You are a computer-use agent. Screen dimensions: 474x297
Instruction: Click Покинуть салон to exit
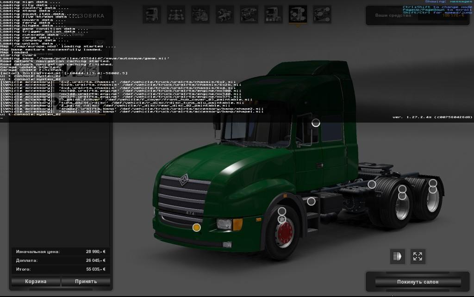pos(418,282)
